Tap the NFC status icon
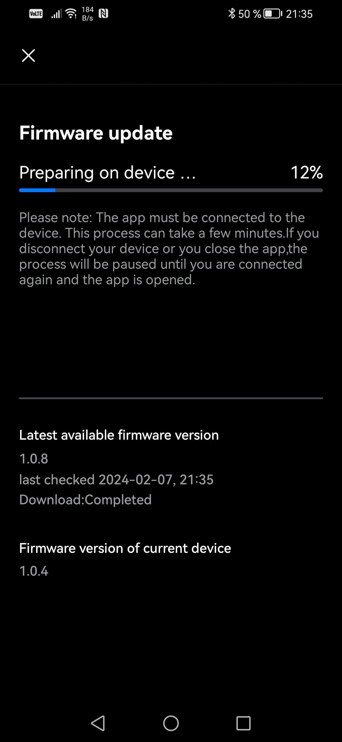342x742 pixels. [x=104, y=14]
